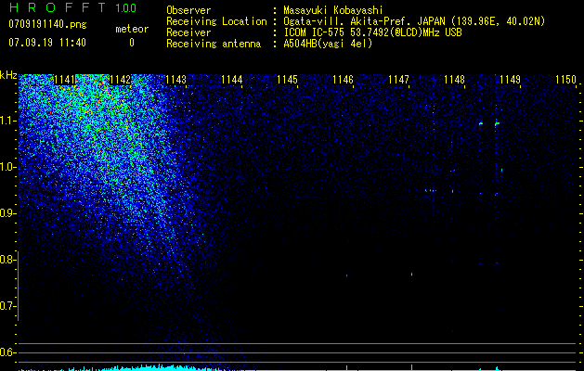Click the ICOM IC-575 receiver text
Viewport: 584px width, 371px height.
[372, 32]
